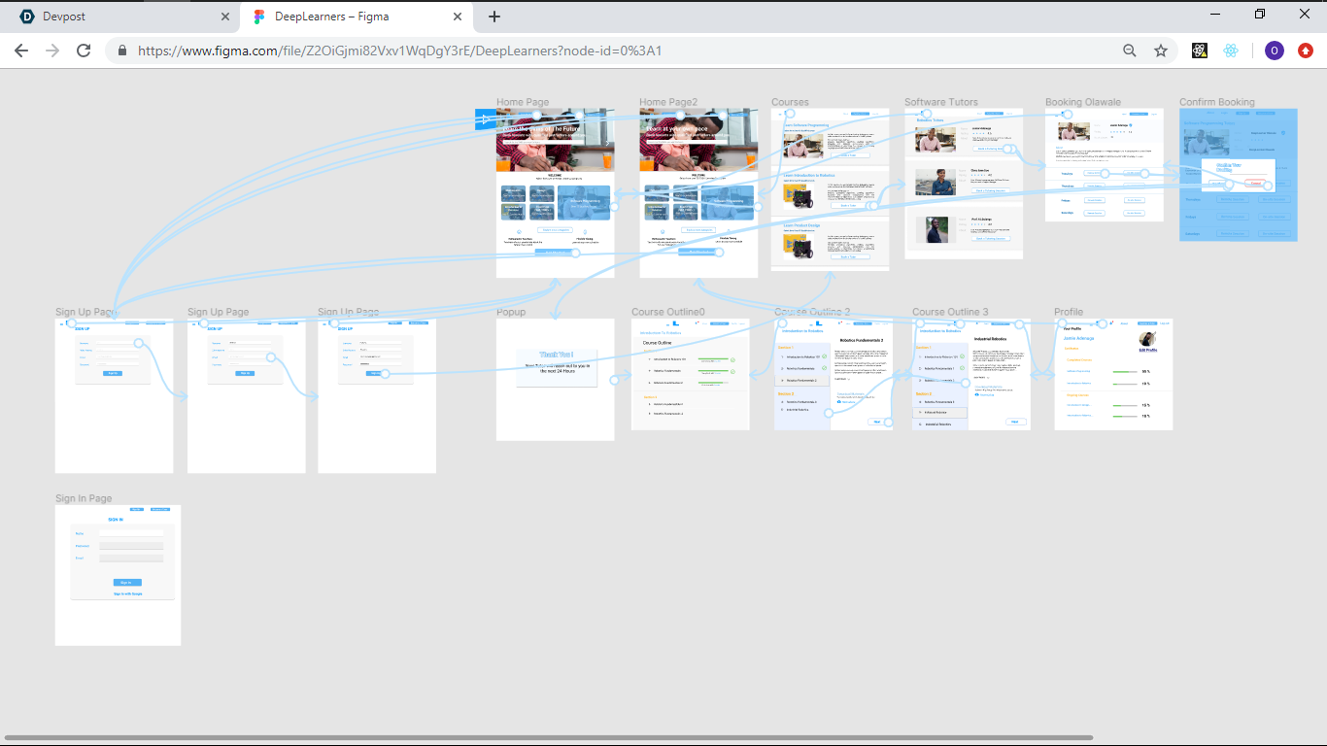Click the Devpost favicon on its tab
1327x746 pixels.
[26, 17]
